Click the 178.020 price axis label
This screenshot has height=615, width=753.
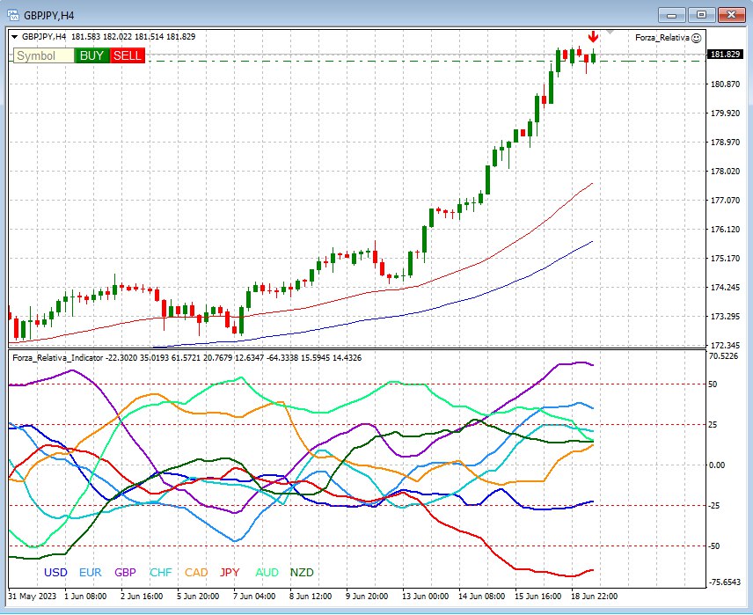coord(725,172)
